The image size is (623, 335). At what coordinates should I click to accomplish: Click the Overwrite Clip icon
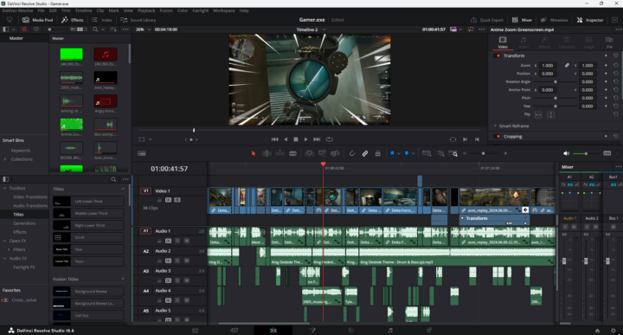tap(322, 153)
